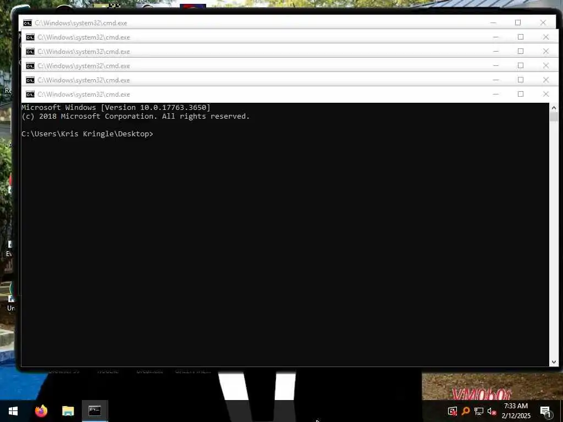Click the Show Desktop sliver at the taskbar's far right
The height and width of the screenshot is (422, 563).
coord(561,411)
